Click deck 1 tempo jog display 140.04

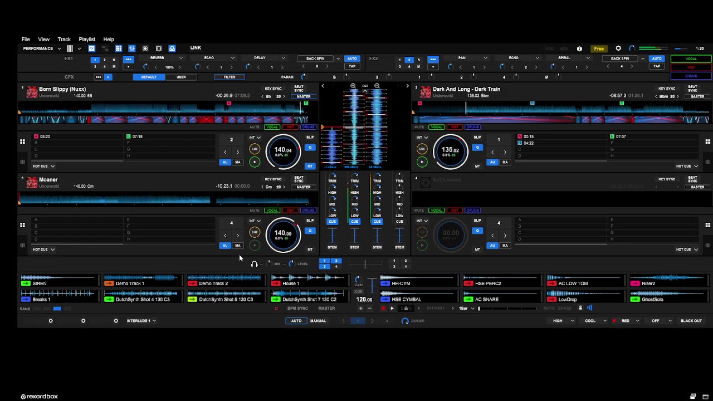283,151
